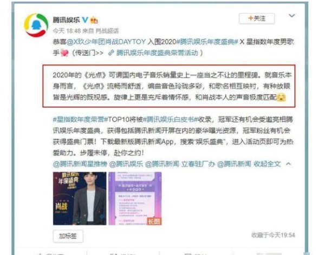Click the chain link icon before 腾讯娱乐年度盛典荣誉活动
The width and height of the screenshot is (325, 255).
click(111, 53)
